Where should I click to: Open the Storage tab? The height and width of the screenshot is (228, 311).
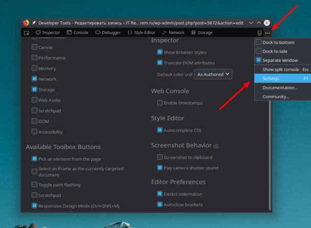(202, 33)
